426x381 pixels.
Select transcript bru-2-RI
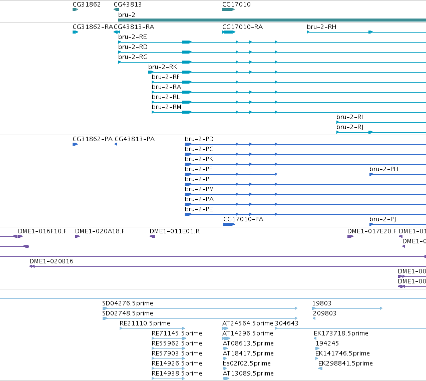349,117
